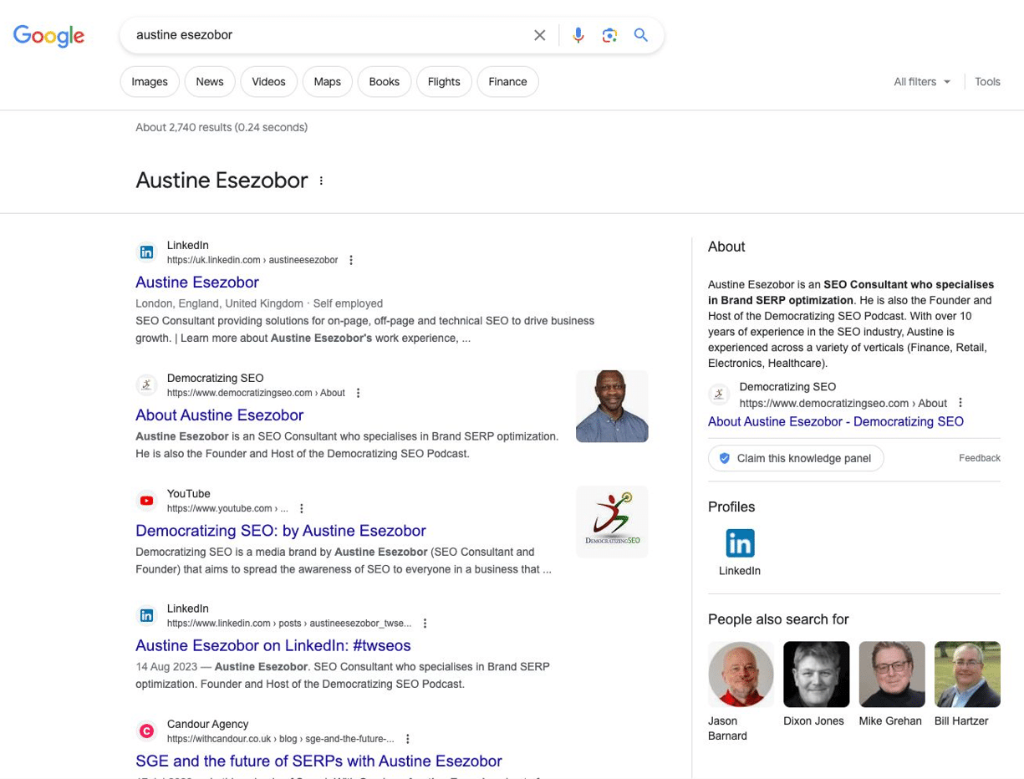Screen dimensions: 1024x779
Task: Clear the search box with X icon
Action: 539,35
